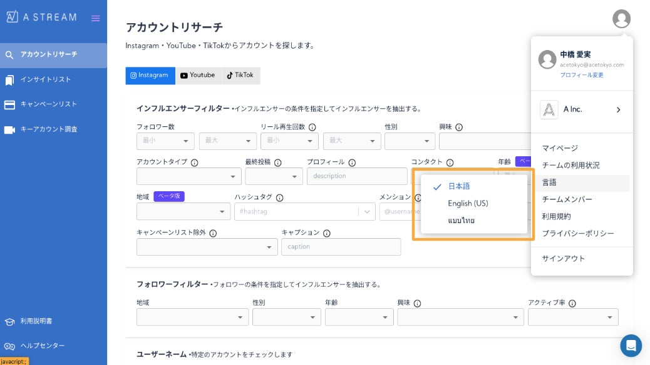
Task: Click the info icon beside アカウントタイプ
Action: (194, 162)
